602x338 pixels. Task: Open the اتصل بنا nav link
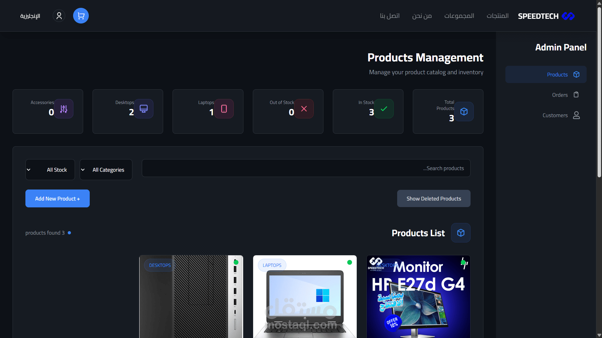pyautogui.click(x=390, y=16)
